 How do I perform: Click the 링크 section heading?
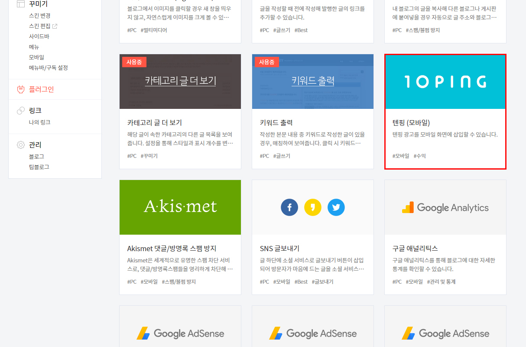35,111
